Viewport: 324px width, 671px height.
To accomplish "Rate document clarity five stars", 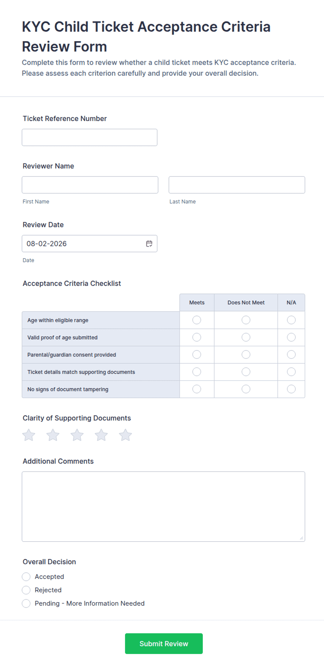I will point(125,435).
